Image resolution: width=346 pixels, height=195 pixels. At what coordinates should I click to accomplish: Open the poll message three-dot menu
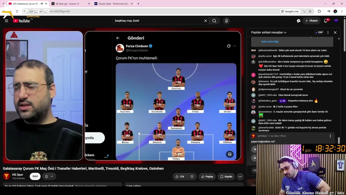[x=330, y=136]
